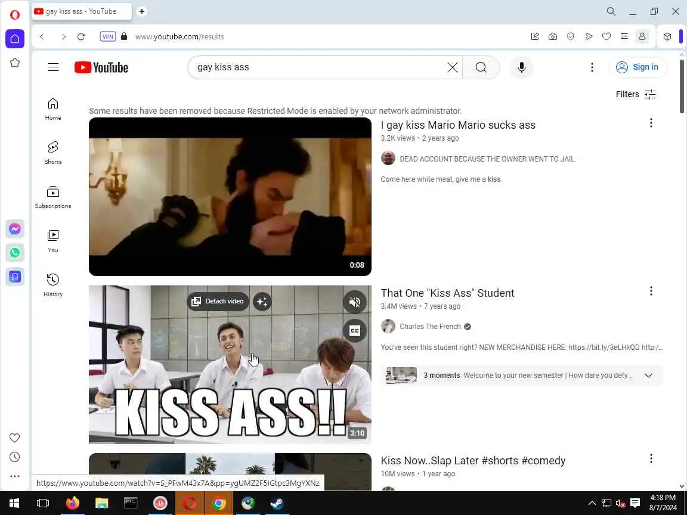This screenshot has height=515, width=687.
Task: Open the edit page toolbar icon
Action: [534, 36]
